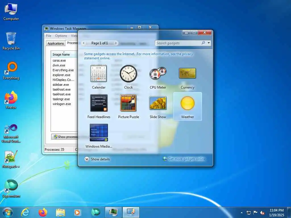Click the network tray icon
Viewport: 291px width, 218px height.
[x=248, y=213]
